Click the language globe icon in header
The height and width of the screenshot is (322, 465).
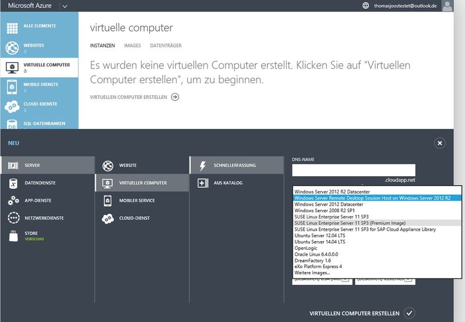click(x=366, y=6)
